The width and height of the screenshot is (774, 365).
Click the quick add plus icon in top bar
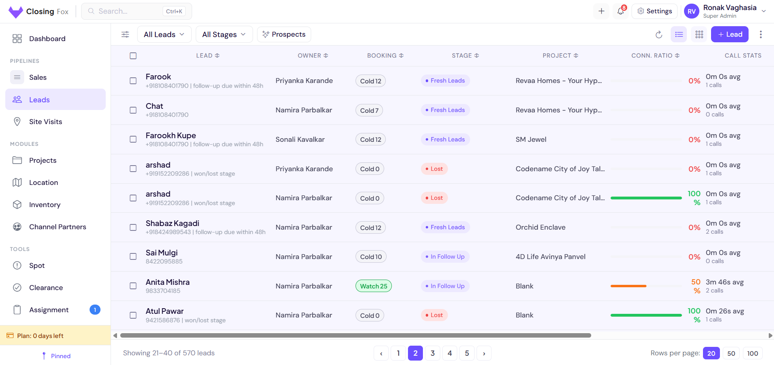[x=601, y=11]
